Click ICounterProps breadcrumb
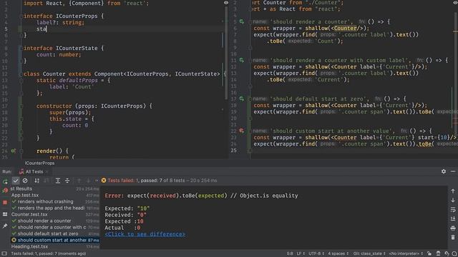458x257 pixels. (x=39, y=163)
